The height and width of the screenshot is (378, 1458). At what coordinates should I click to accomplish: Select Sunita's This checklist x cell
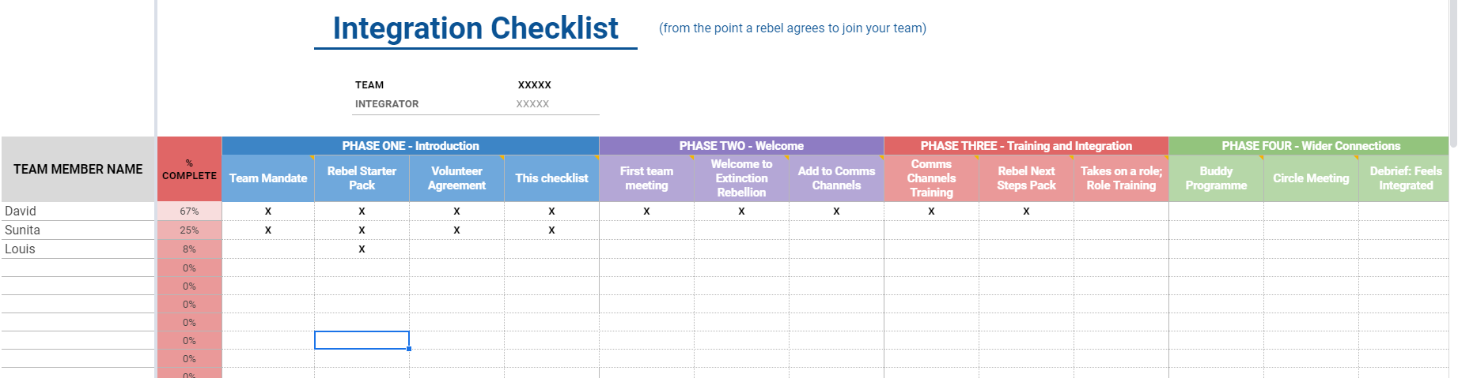click(551, 230)
